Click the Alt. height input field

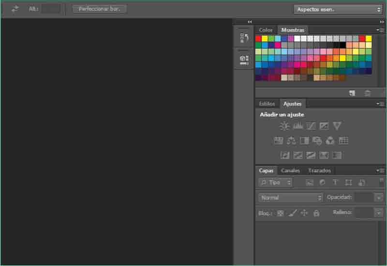(x=51, y=9)
